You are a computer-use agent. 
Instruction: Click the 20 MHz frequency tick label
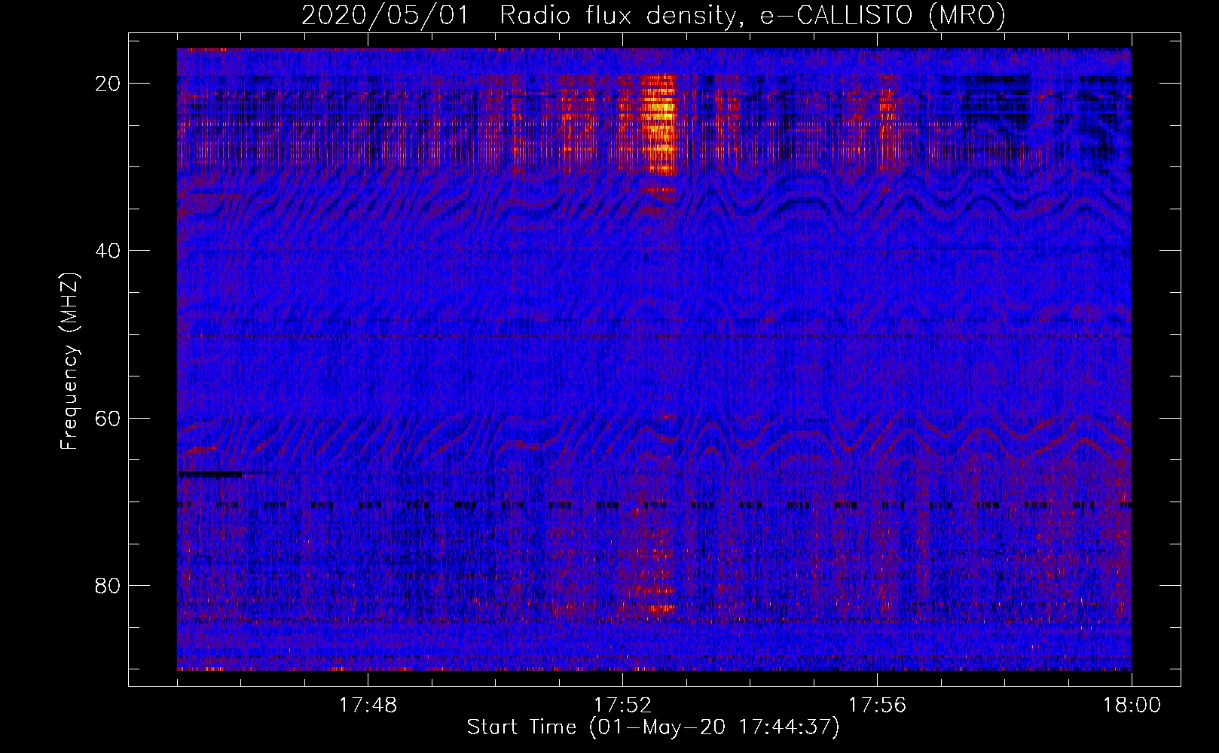coord(108,84)
